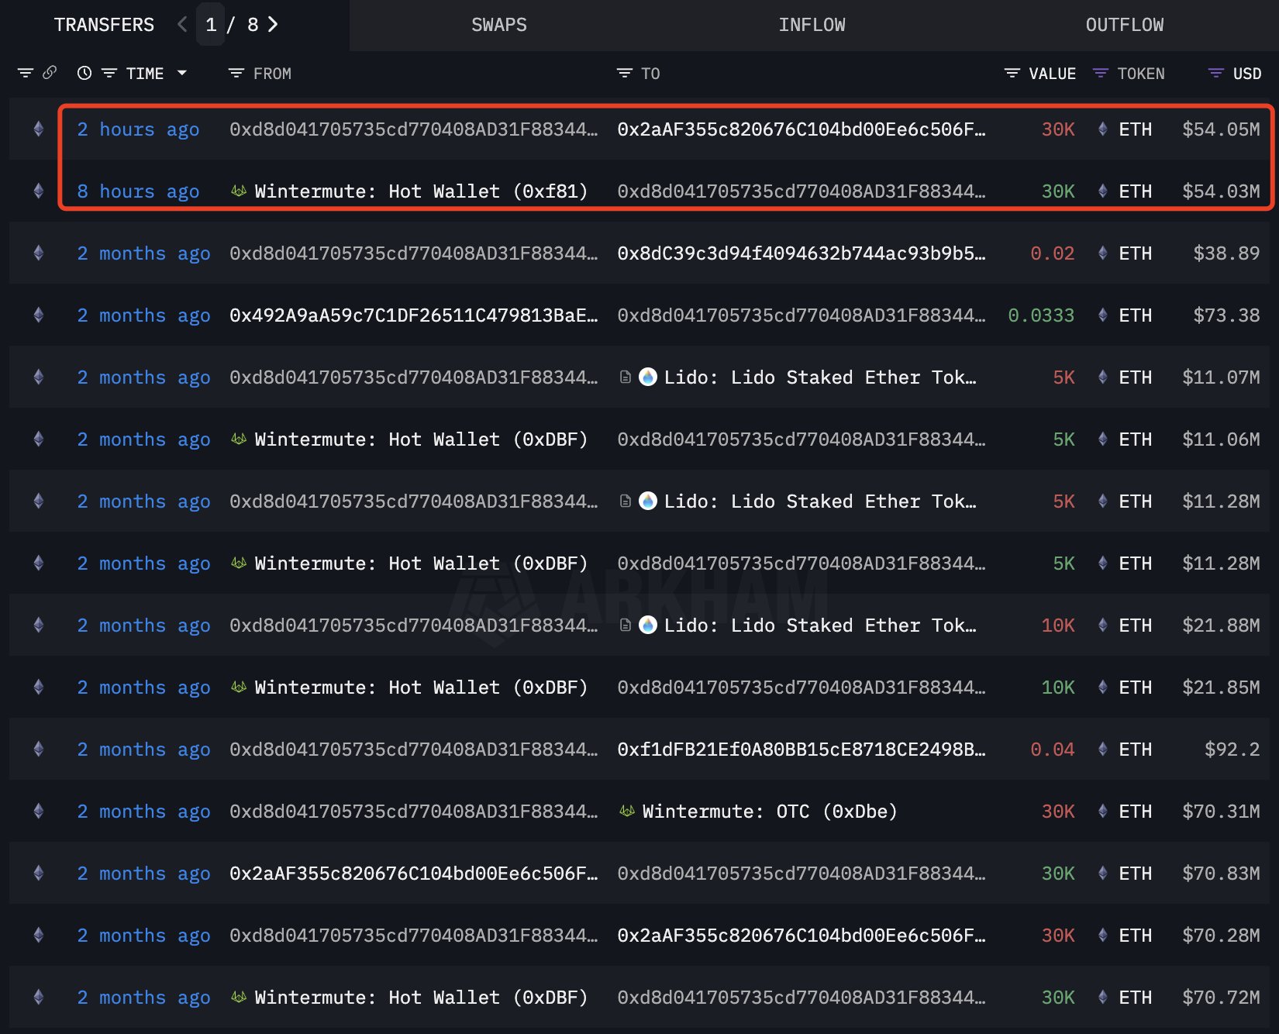Click sender 0xd8d04170... in $38.89 row
Screen dimensions: 1279x1034
pyautogui.click(x=414, y=253)
